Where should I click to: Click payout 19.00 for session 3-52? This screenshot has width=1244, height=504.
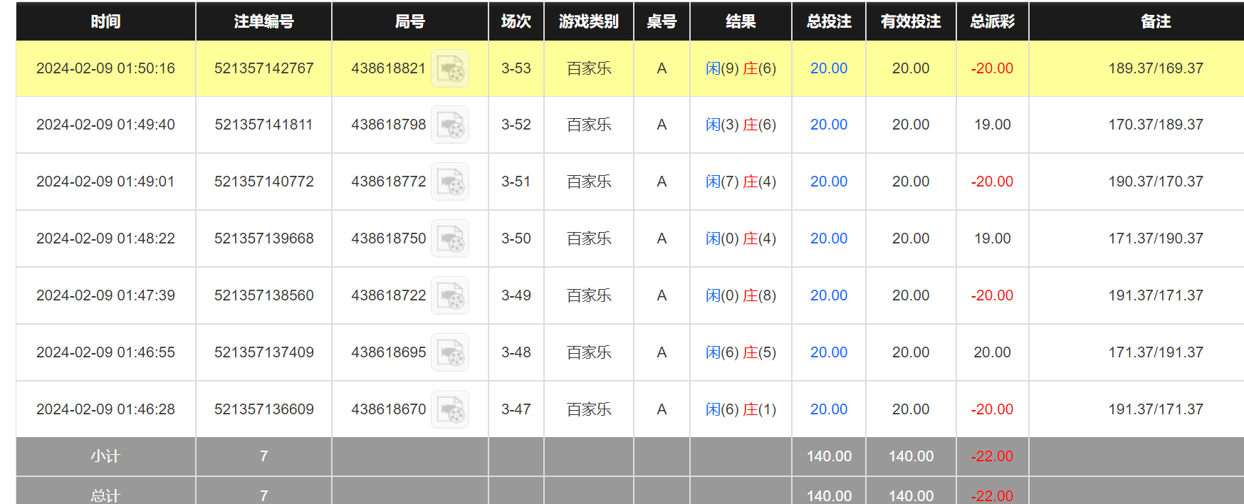tap(993, 125)
